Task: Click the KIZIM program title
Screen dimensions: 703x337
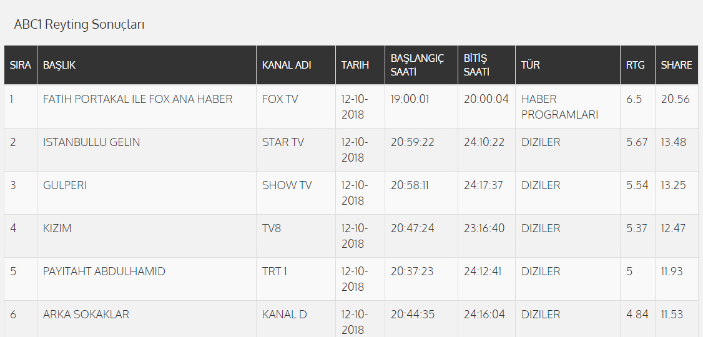Action: 57,228
